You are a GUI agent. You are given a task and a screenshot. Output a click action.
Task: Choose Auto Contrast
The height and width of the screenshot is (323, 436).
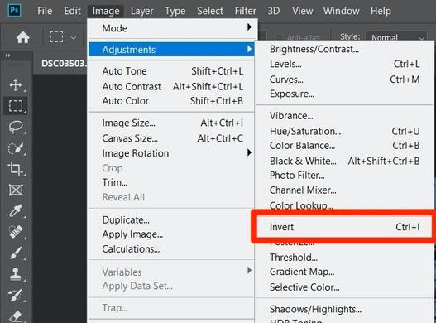tap(171, 86)
